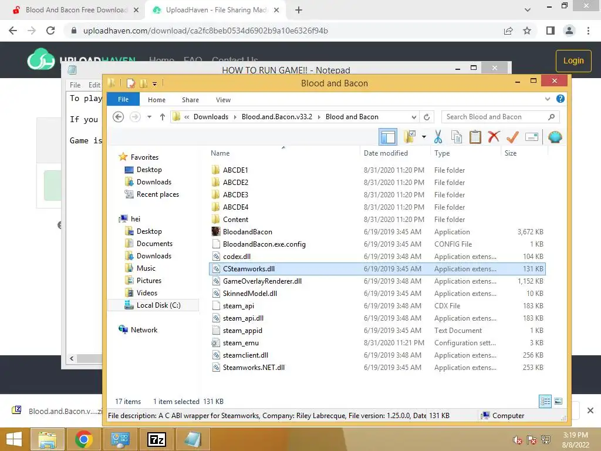The height and width of the screenshot is (451, 601).
Task: Open Network in navigation pane
Action: tap(144, 330)
